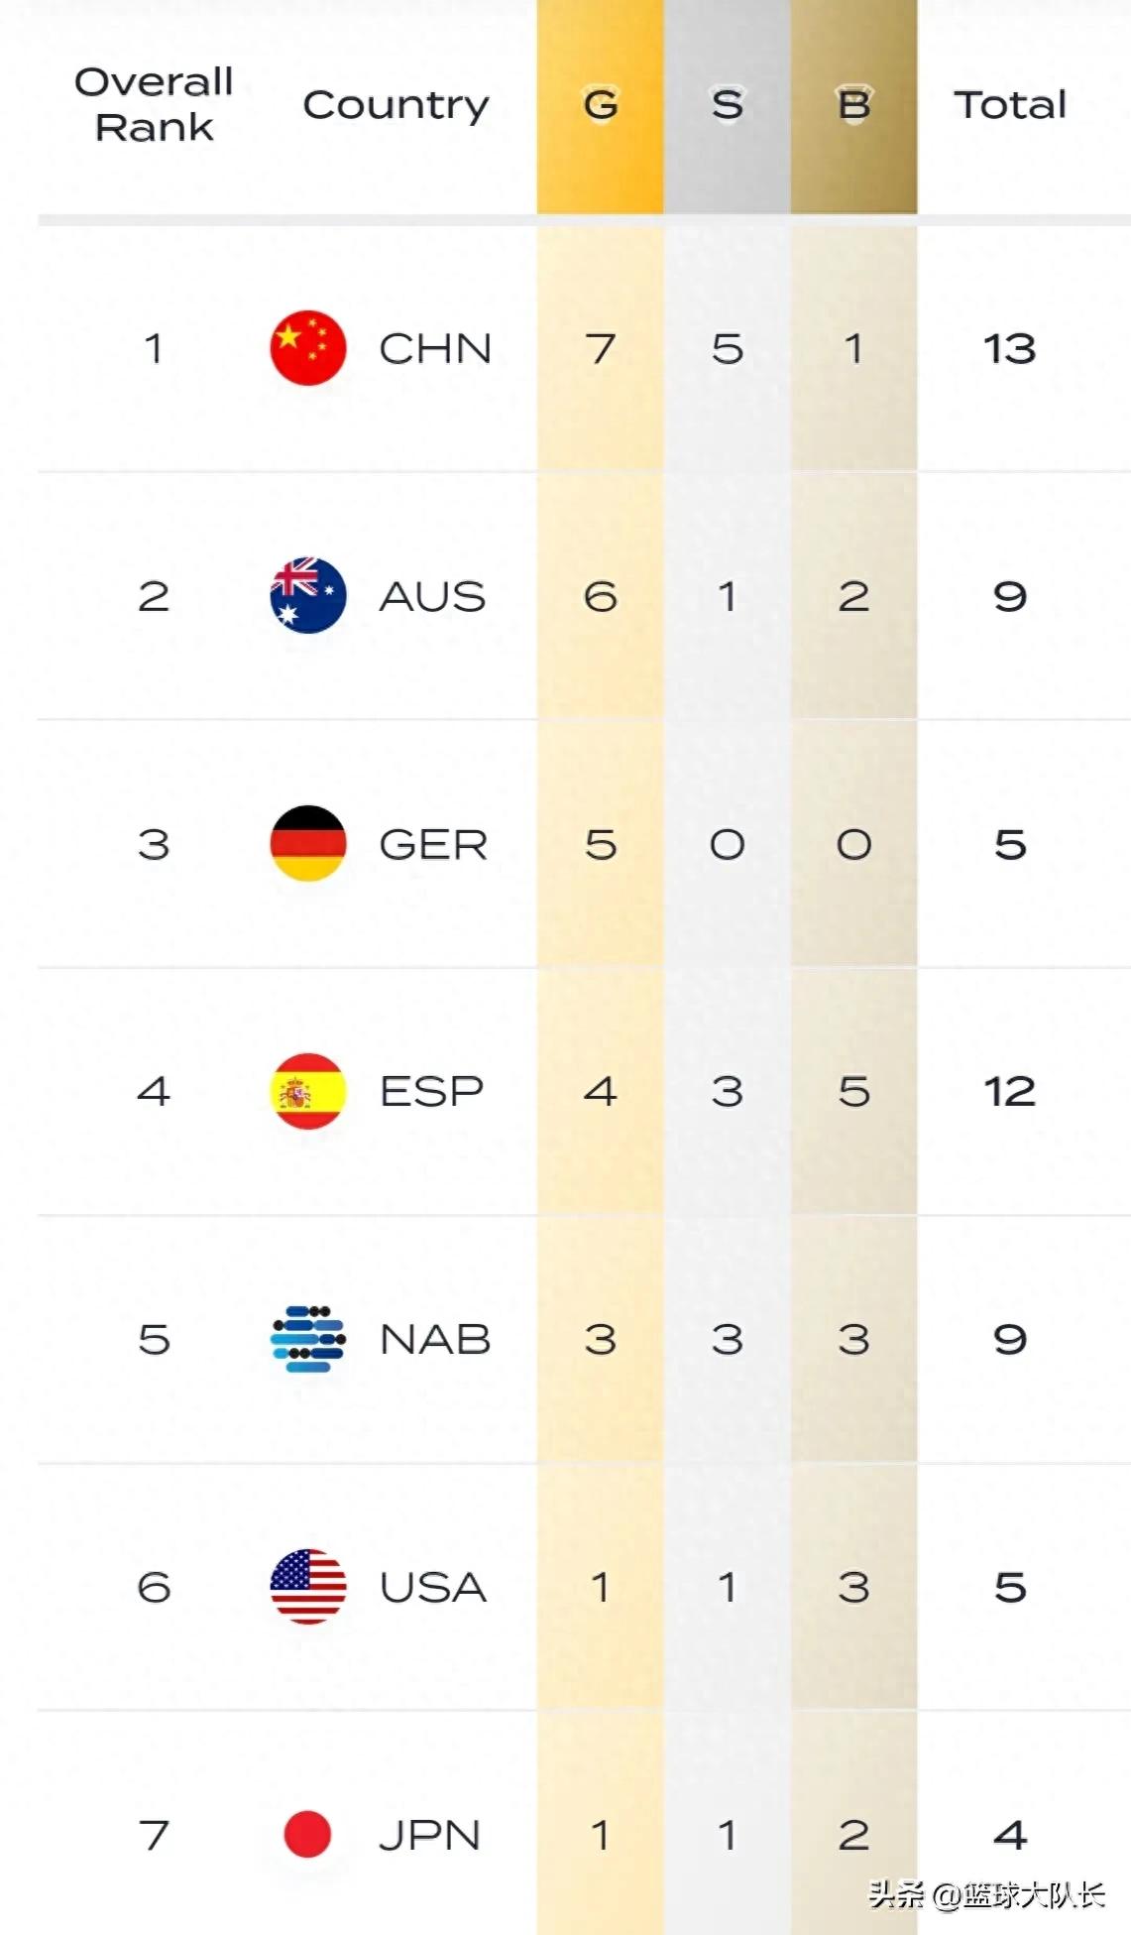Click the Australia flag icon
1131x1935 pixels.
point(308,596)
